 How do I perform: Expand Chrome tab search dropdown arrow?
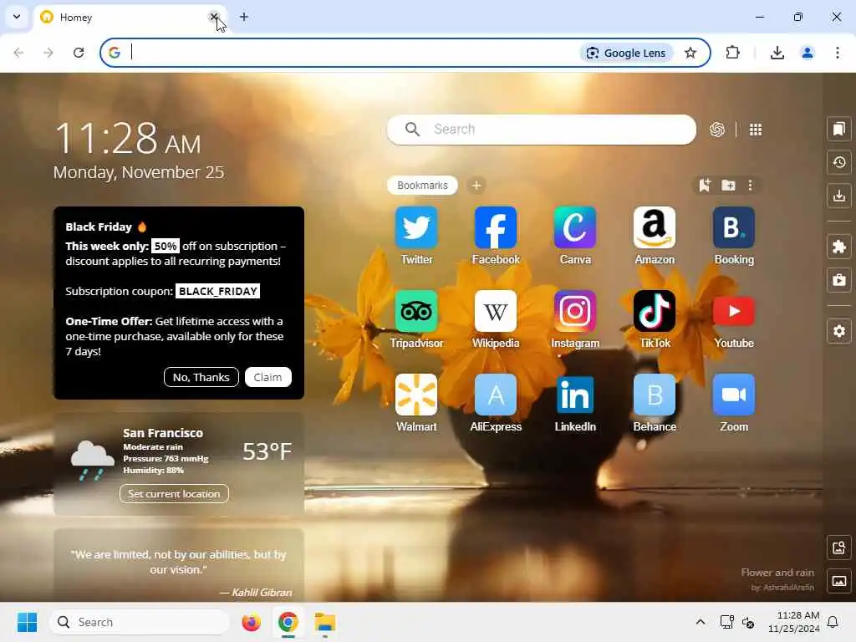17,17
